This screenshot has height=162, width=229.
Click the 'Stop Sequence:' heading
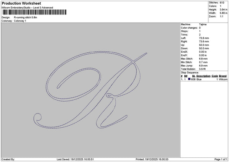click(x=190, y=73)
